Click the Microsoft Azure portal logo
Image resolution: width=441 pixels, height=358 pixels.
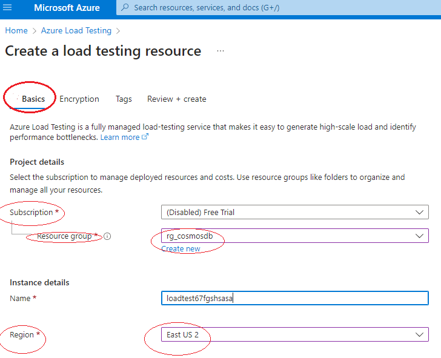pyautogui.click(x=67, y=8)
